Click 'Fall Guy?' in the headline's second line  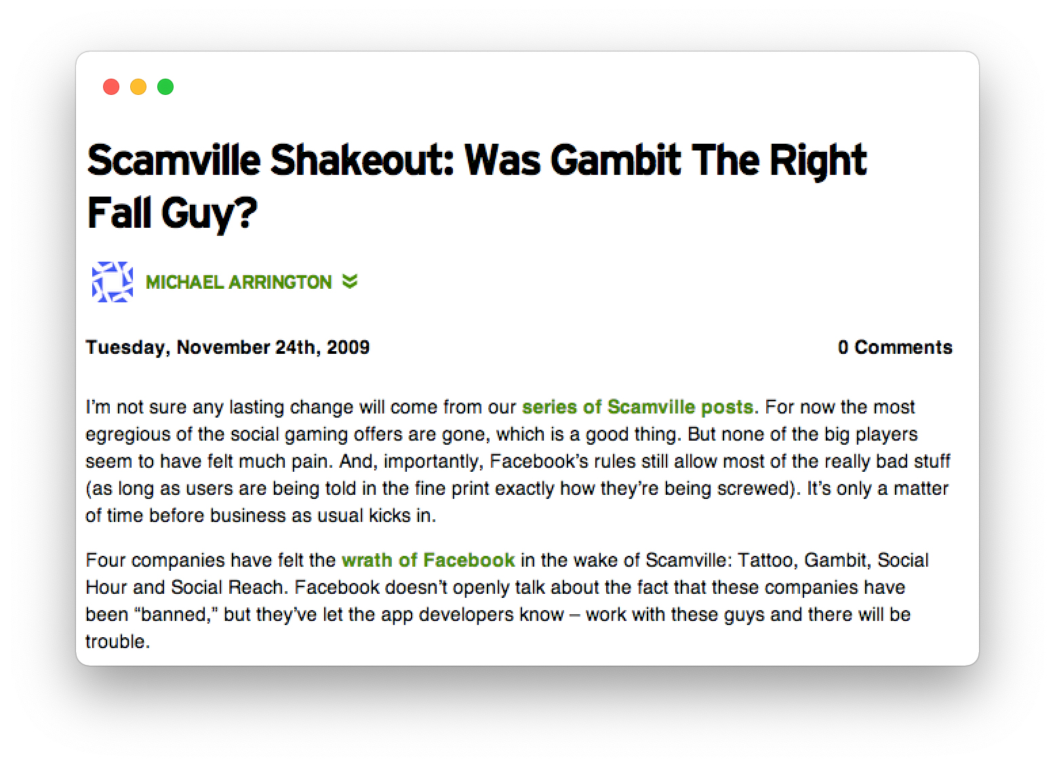click(x=173, y=213)
